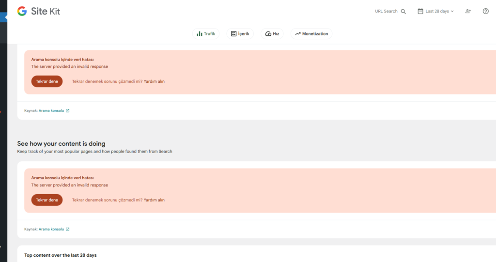Image resolution: width=496 pixels, height=262 pixels.
Task: Click the URL Search magnifier icon
Action: [x=403, y=11]
